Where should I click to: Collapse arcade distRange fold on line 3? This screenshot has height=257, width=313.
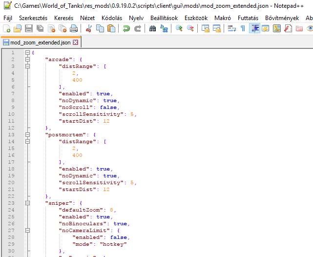[x=27, y=66]
